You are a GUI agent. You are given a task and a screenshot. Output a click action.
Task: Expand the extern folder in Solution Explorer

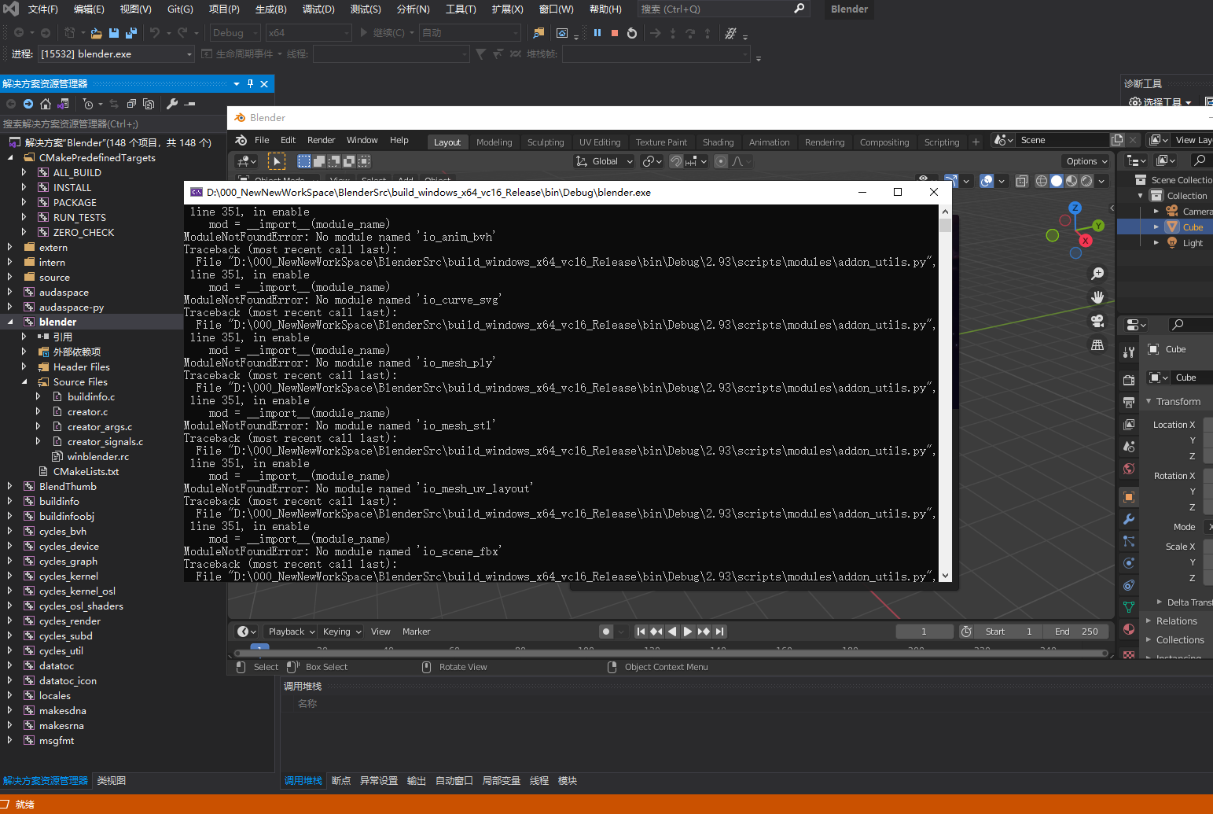(x=9, y=248)
